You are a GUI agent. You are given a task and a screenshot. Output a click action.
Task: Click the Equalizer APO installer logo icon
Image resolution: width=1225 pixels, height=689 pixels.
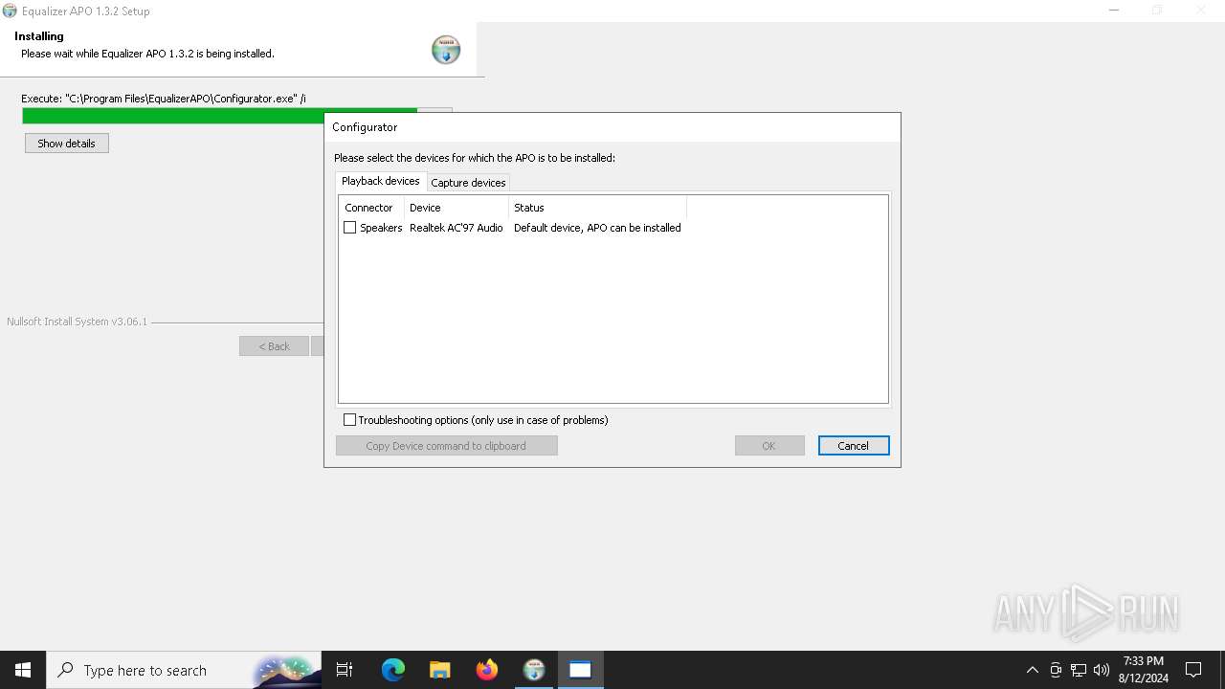coord(446,50)
